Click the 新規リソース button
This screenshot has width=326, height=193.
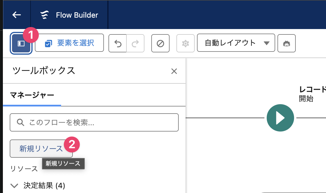[x=41, y=149]
